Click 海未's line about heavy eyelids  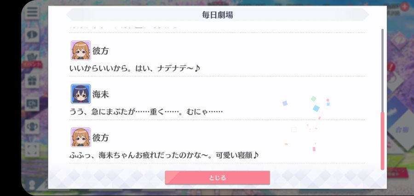(146, 112)
